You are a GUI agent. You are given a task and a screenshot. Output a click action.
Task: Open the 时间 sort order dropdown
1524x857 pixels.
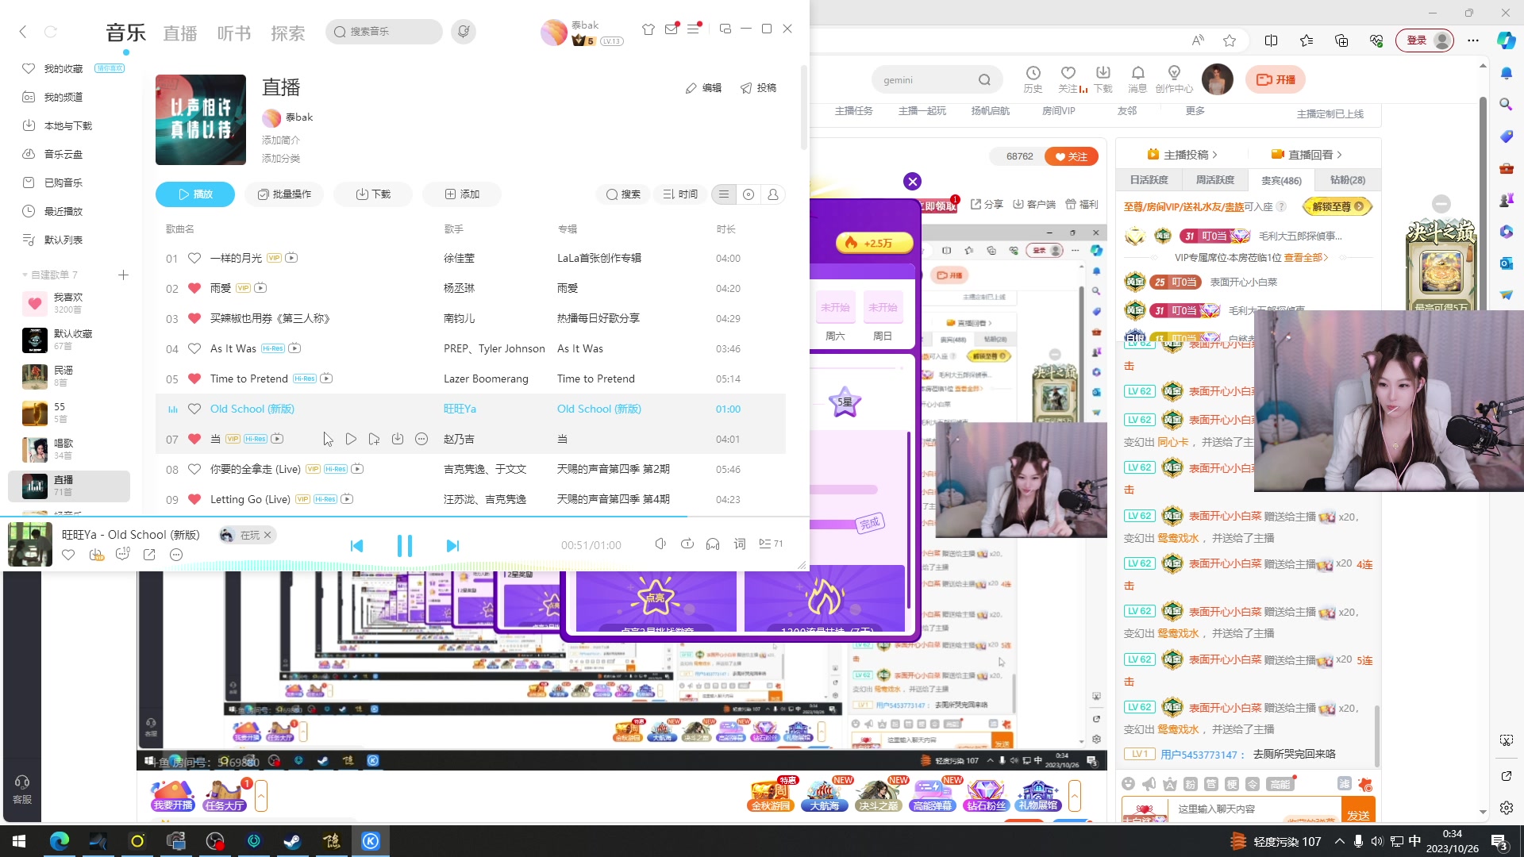(680, 194)
